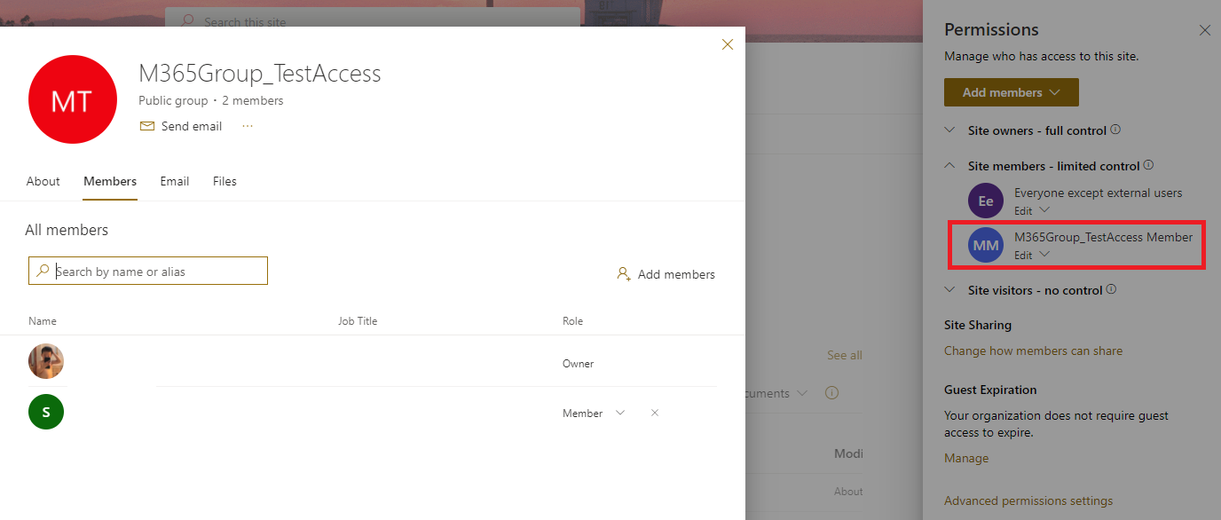This screenshot has width=1221, height=520.
Task: Click Change how members can share
Action: [1033, 351]
